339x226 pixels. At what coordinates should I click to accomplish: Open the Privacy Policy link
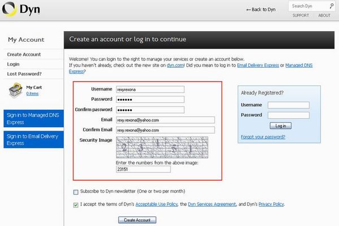271,204
